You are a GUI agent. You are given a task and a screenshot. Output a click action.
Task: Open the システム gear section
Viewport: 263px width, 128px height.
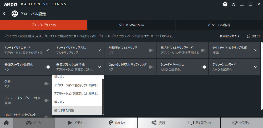coord(242,123)
